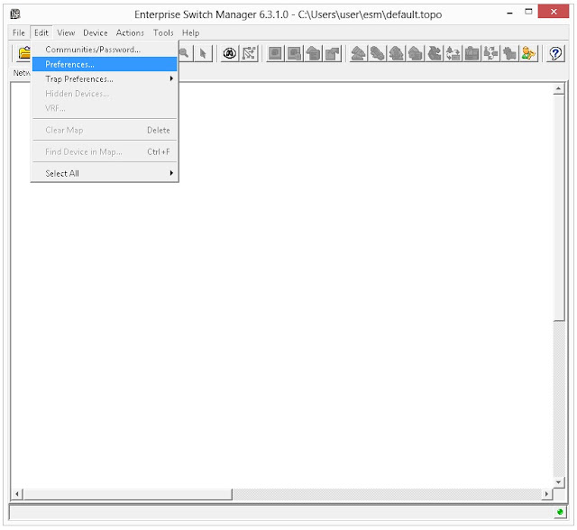Close the open Edit menu
This screenshot has width=577, height=530.
41,32
